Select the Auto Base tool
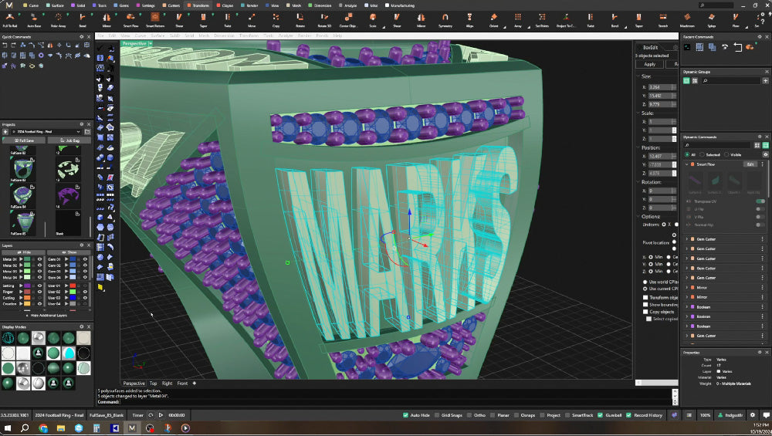 coord(34,19)
